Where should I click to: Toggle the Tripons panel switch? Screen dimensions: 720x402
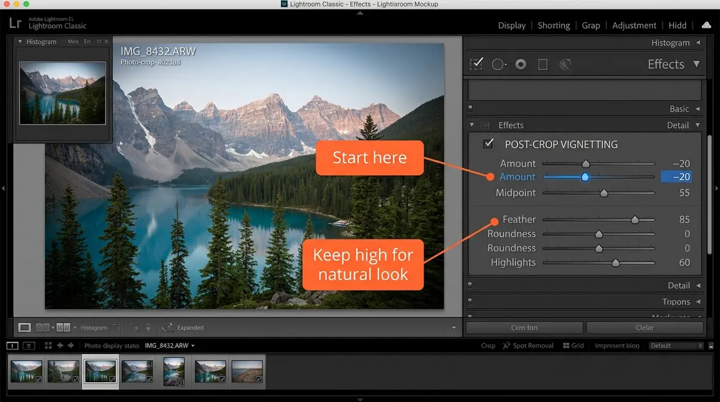click(x=471, y=301)
